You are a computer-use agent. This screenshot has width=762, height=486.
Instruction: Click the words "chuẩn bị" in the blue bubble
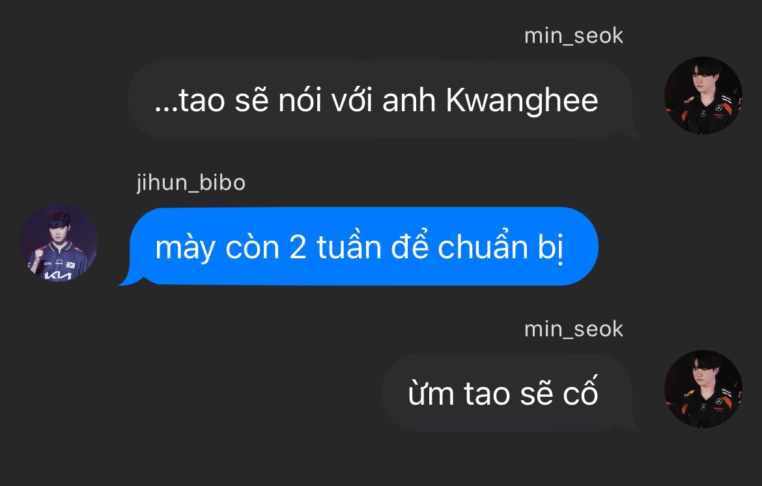[501, 247]
